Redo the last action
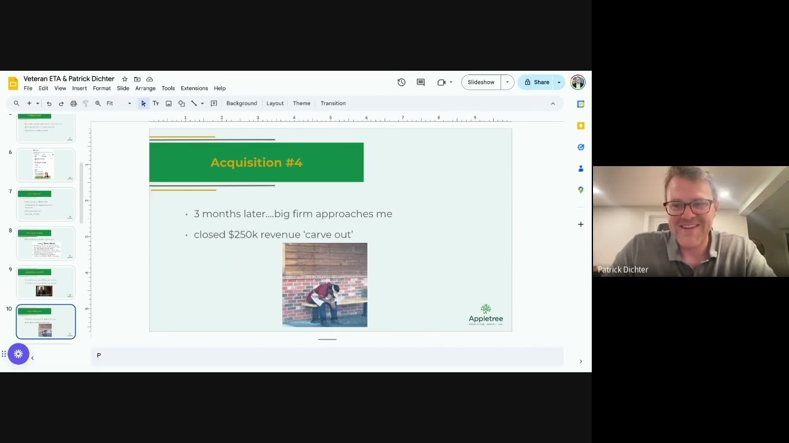This screenshot has width=789, height=443. click(x=61, y=103)
